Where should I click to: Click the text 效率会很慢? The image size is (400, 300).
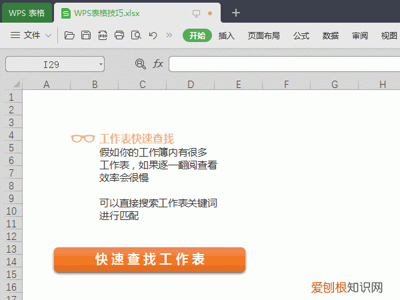click(x=124, y=177)
